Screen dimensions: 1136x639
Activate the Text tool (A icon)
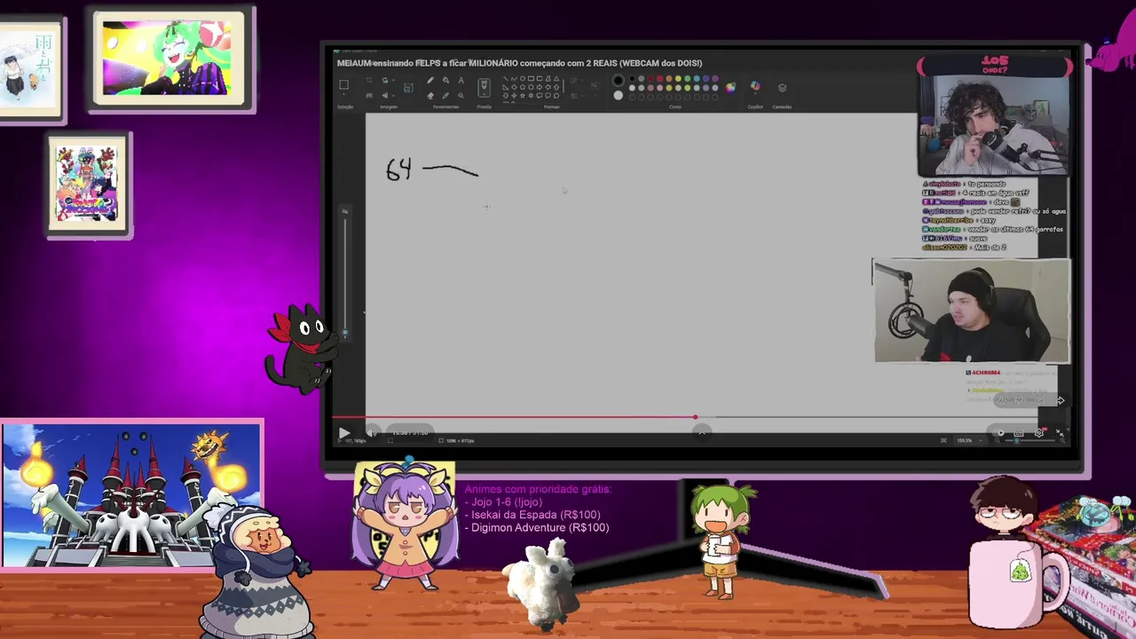coord(461,80)
